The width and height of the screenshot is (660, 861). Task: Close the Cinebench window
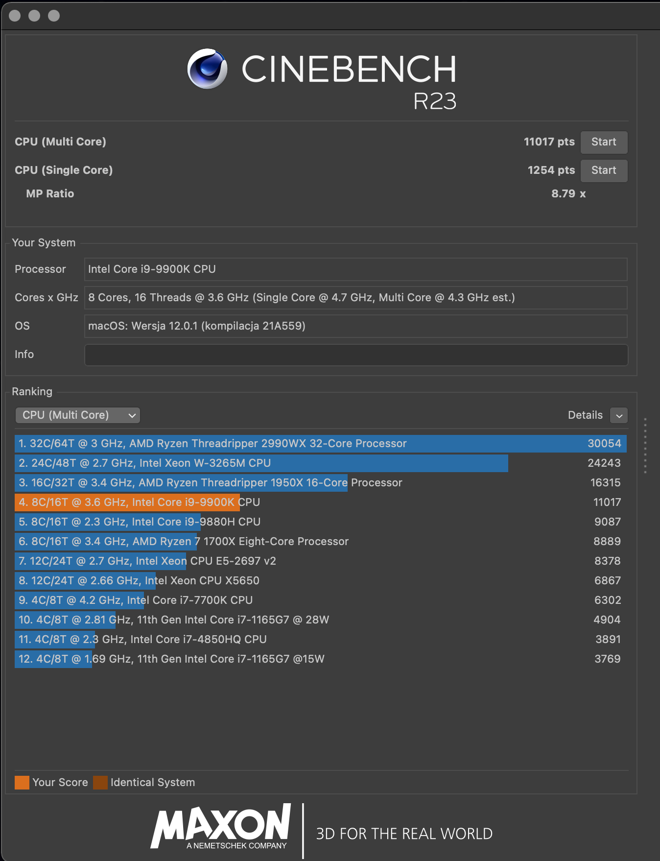[x=15, y=16]
